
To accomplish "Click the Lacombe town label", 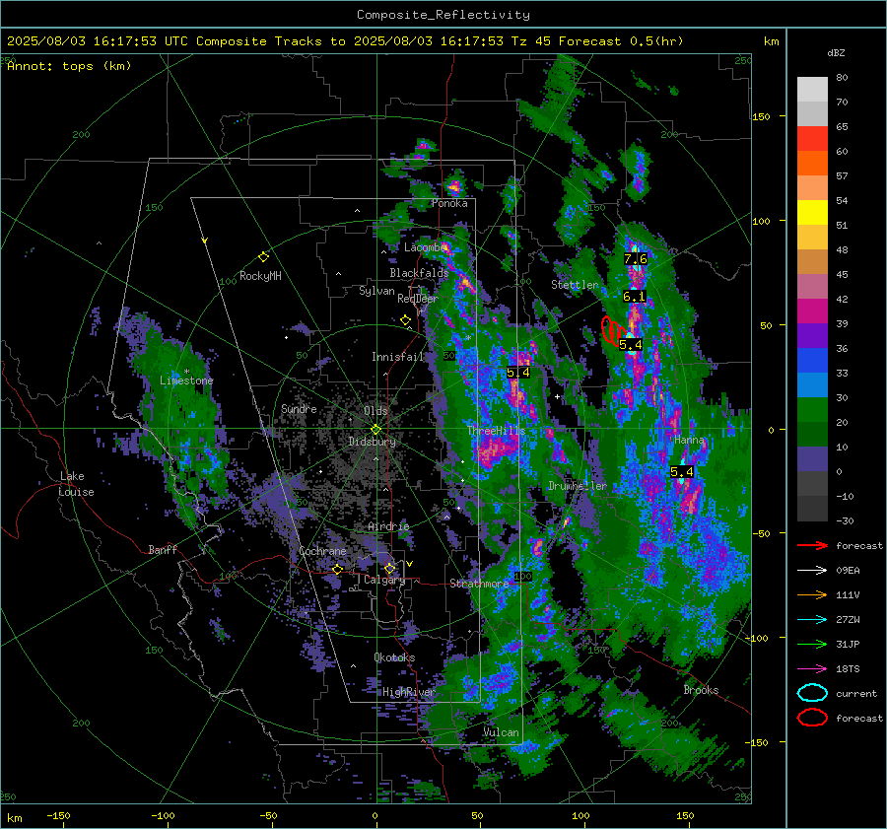I will pos(426,247).
